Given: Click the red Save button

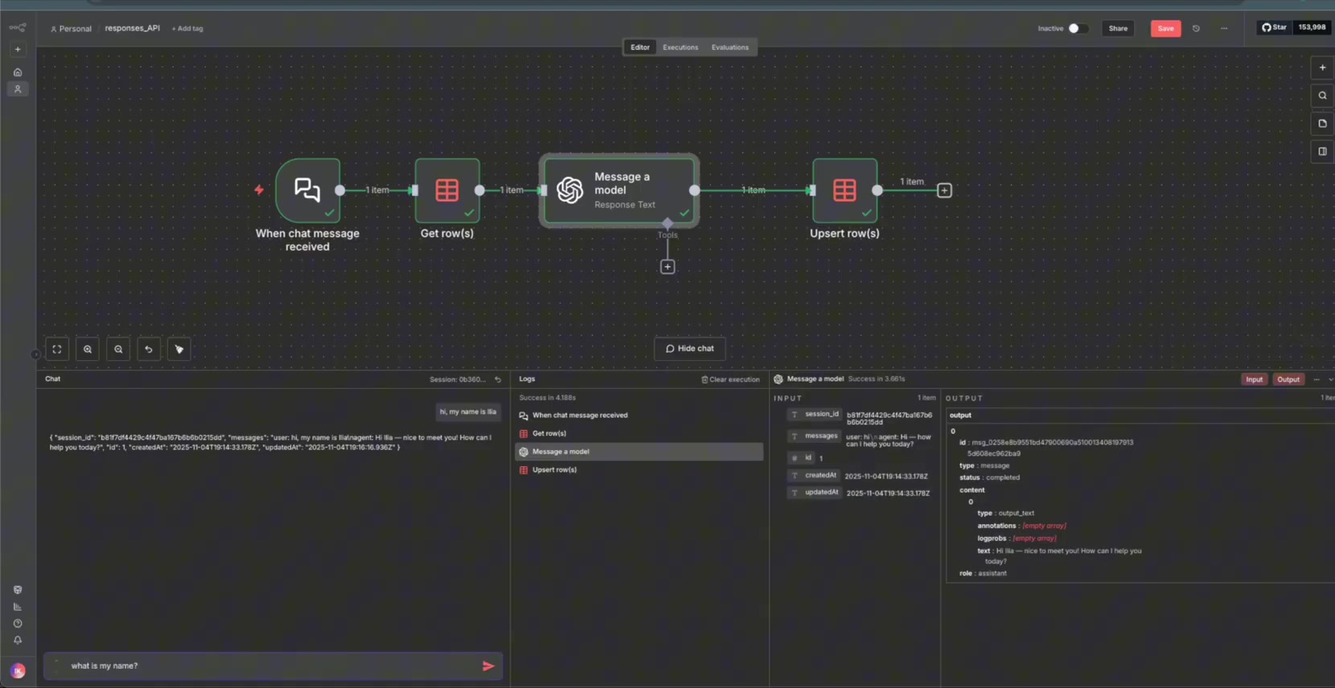Looking at the screenshot, I should [x=1165, y=28].
